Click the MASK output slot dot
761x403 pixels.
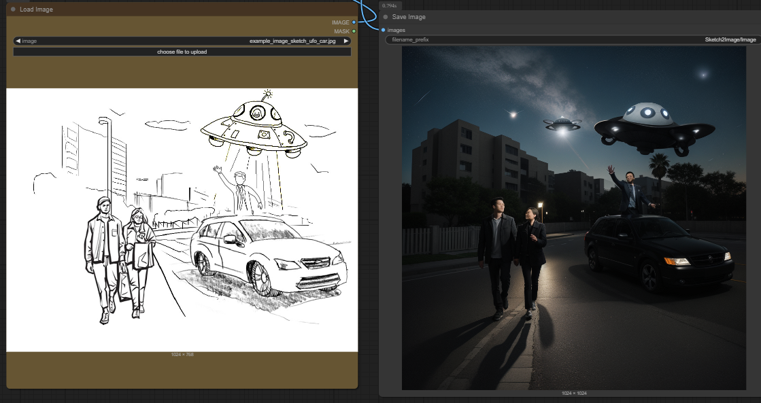(x=354, y=31)
